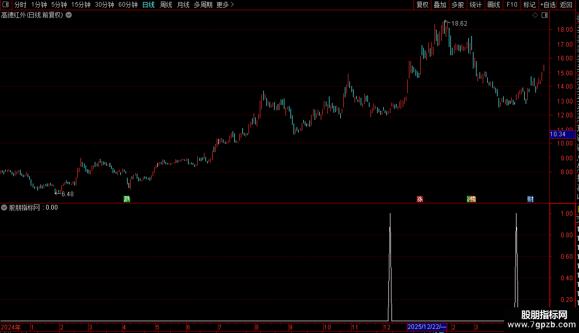Toggle the right side panel icon
The width and height of the screenshot is (579, 333).
click(545, 15)
